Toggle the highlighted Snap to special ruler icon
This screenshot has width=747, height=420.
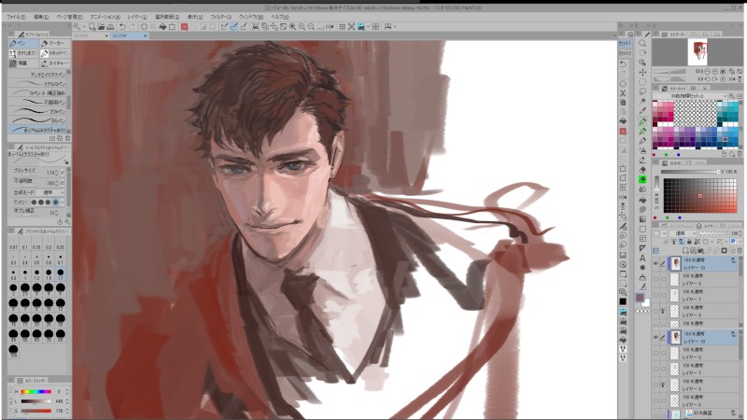234,27
